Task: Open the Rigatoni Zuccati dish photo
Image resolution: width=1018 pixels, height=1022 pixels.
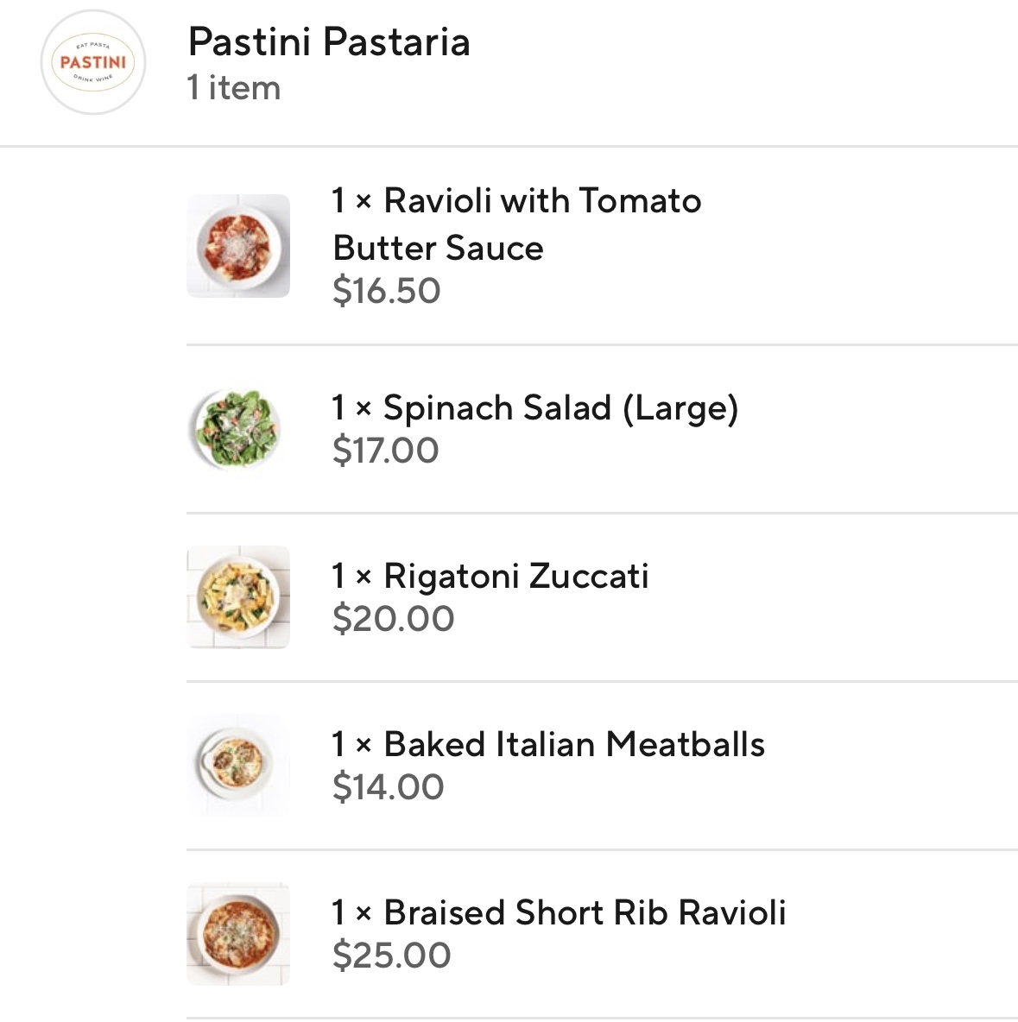Action: click(x=238, y=596)
